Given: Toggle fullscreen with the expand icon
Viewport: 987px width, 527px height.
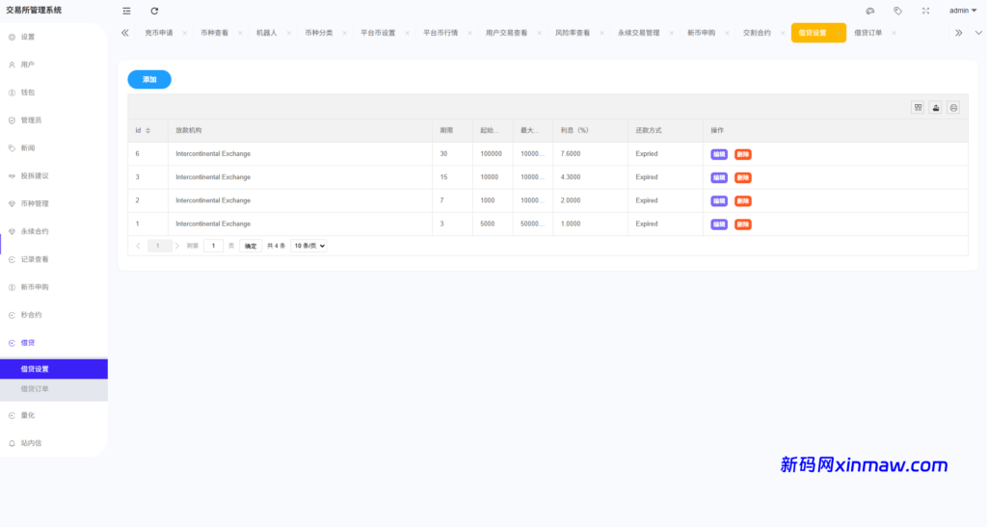Looking at the screenshot, I should (925, 11).
